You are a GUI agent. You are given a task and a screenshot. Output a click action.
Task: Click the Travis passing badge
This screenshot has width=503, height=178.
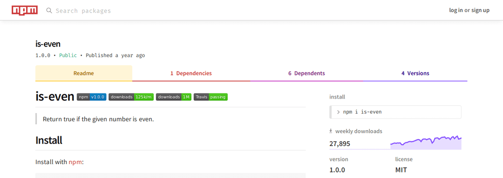point(211,97)
